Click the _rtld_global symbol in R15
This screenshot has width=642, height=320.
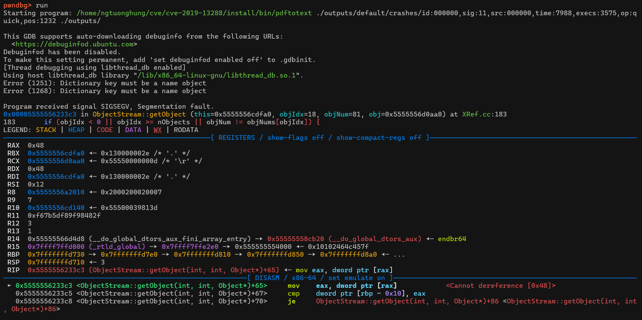coord(117,247)
